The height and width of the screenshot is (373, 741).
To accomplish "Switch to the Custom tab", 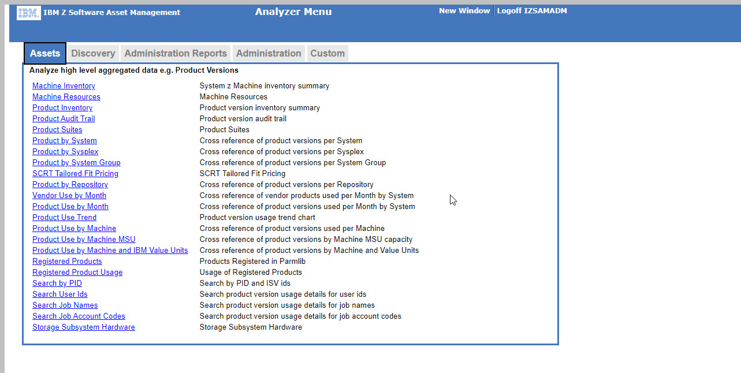I will (327, 53).
